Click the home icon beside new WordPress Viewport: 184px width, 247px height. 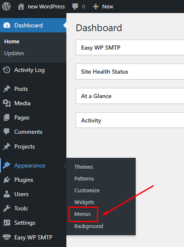(x=21, y=7)
